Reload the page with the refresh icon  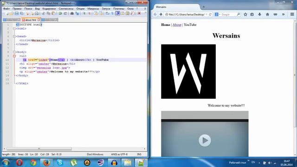(x=210, y=14)
